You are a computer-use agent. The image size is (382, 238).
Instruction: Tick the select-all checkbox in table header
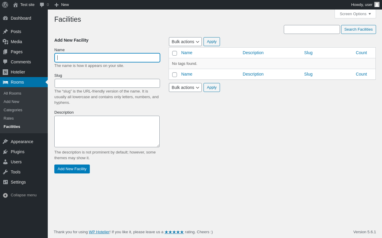pos(175,53)
